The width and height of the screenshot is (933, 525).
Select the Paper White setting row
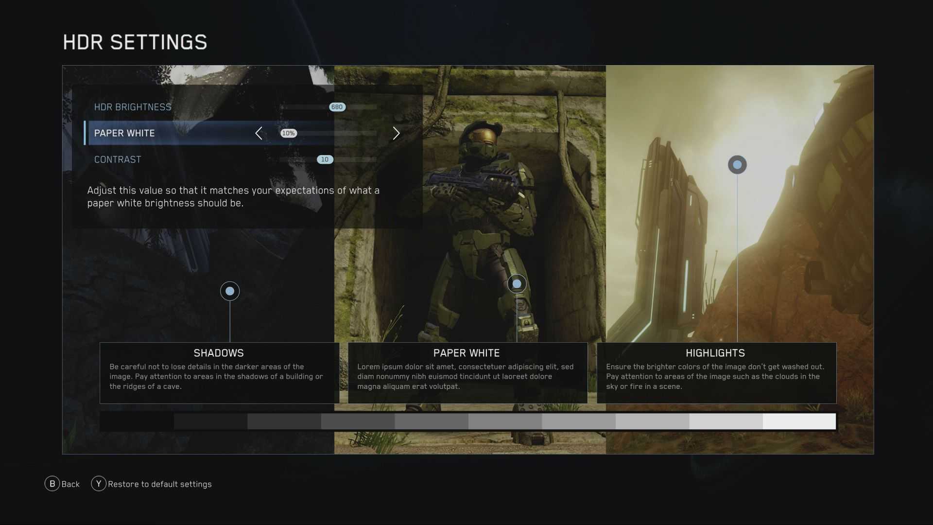click(243, 133)
